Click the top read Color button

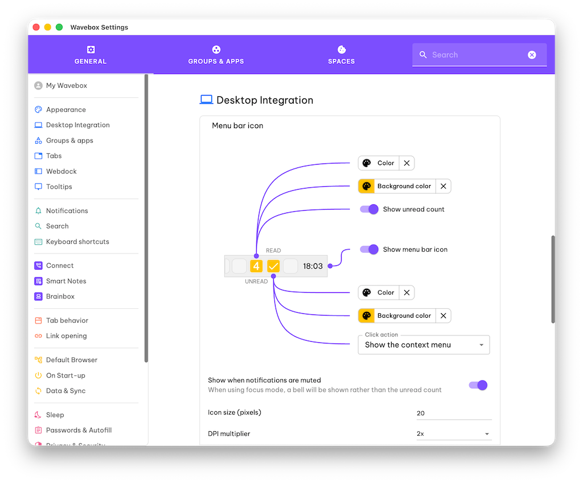[x=379, y=163]
